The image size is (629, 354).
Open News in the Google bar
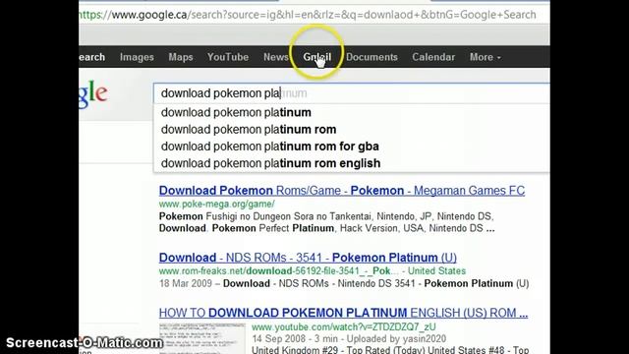point(275,57)
